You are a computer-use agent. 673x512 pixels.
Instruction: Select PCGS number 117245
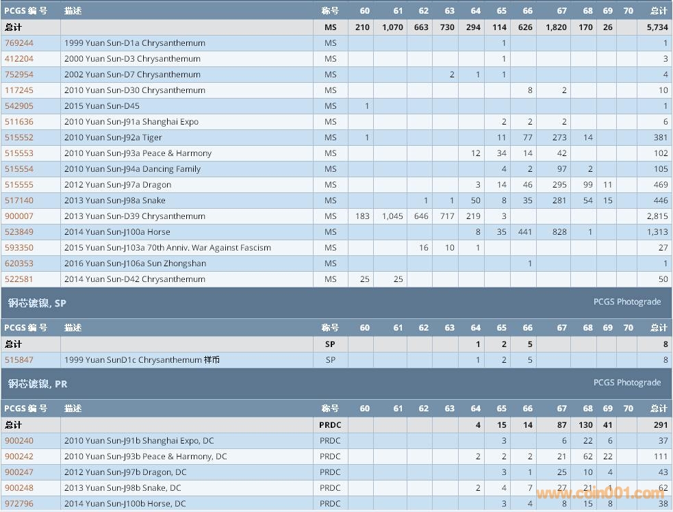pos(18,90)
